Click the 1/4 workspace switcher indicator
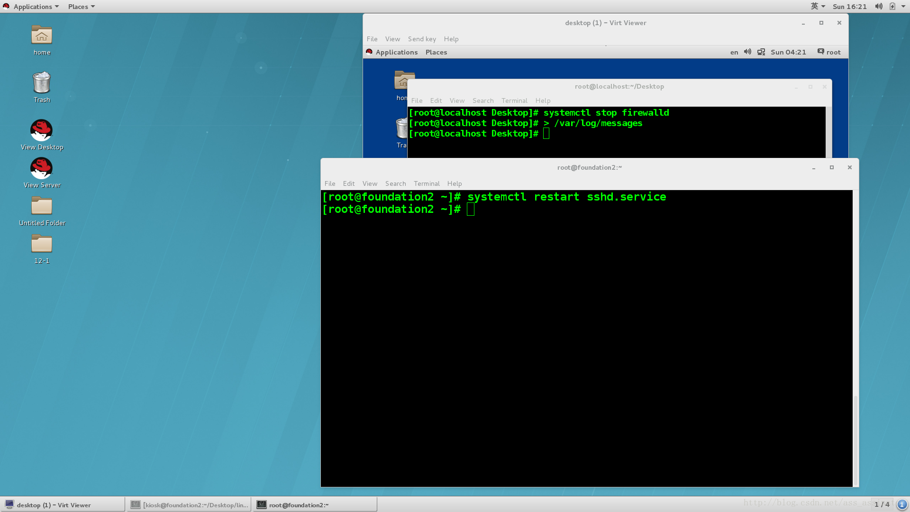 (882, 504)
